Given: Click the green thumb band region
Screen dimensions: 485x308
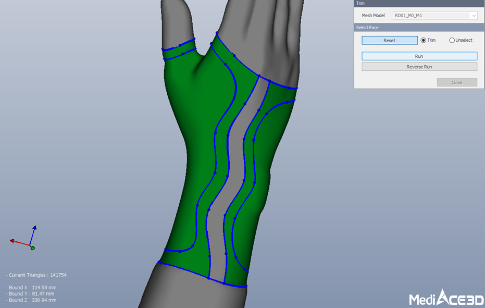Looking at the screenshot, I should click(x=179, y=50).
